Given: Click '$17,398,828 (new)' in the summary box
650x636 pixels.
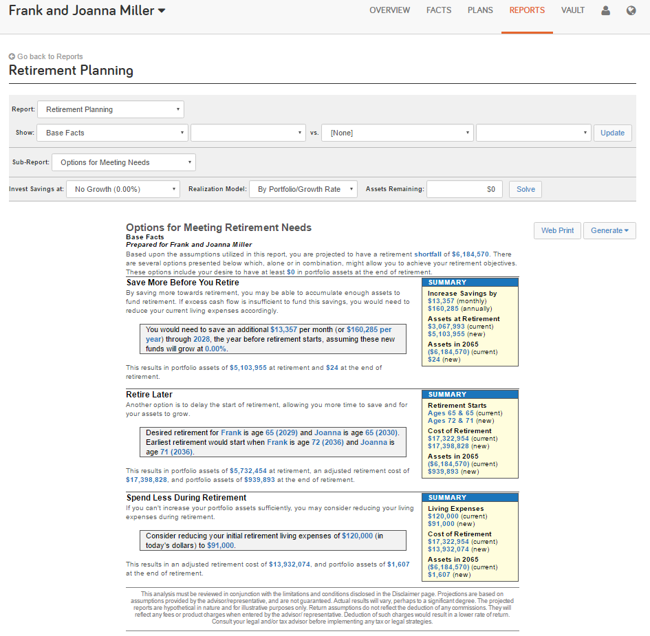Looking at the screenshot, I should point(459,446).
